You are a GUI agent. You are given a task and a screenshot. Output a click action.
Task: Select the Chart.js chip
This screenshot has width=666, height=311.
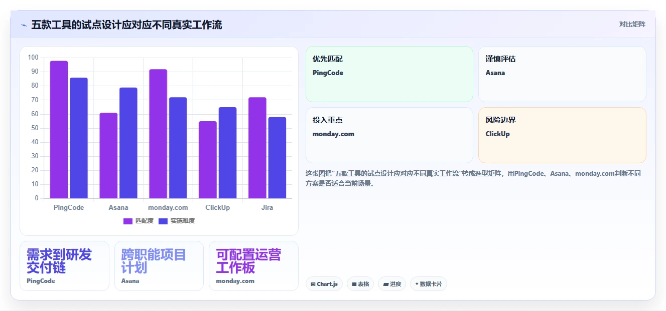click(324, 284)
